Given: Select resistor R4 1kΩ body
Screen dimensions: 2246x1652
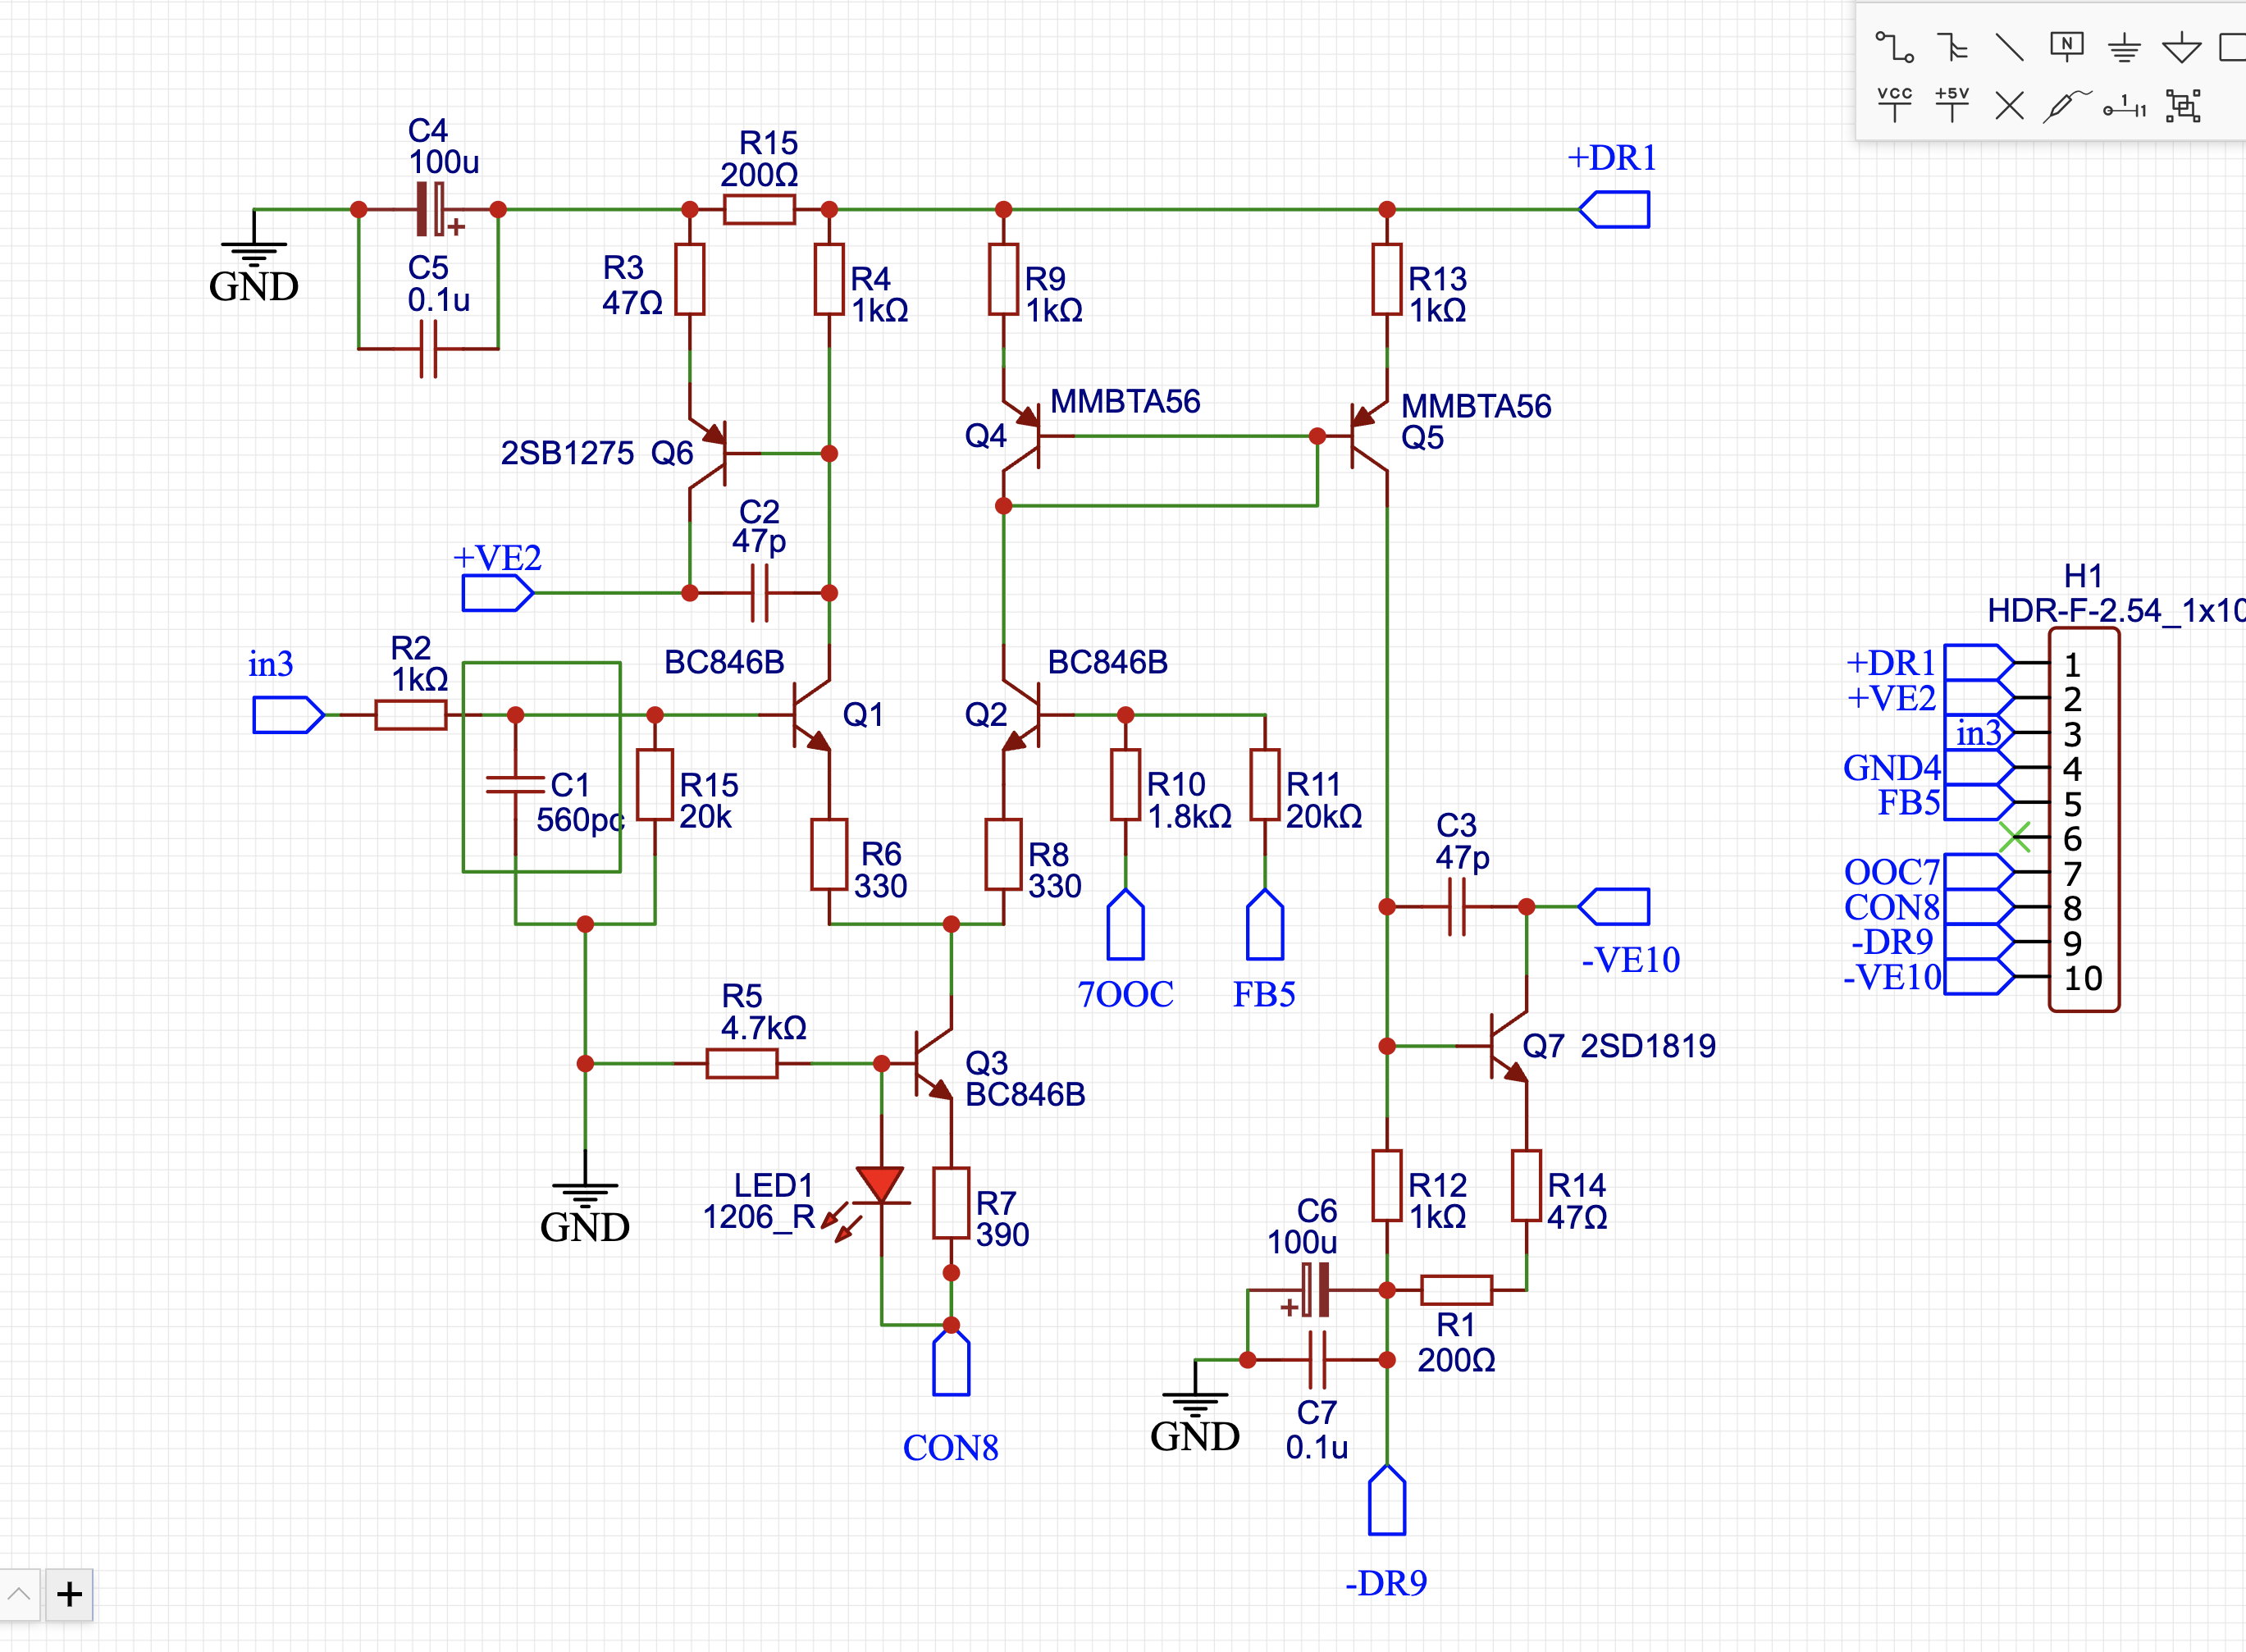Looking at the screenshot, I should [829, 279].
